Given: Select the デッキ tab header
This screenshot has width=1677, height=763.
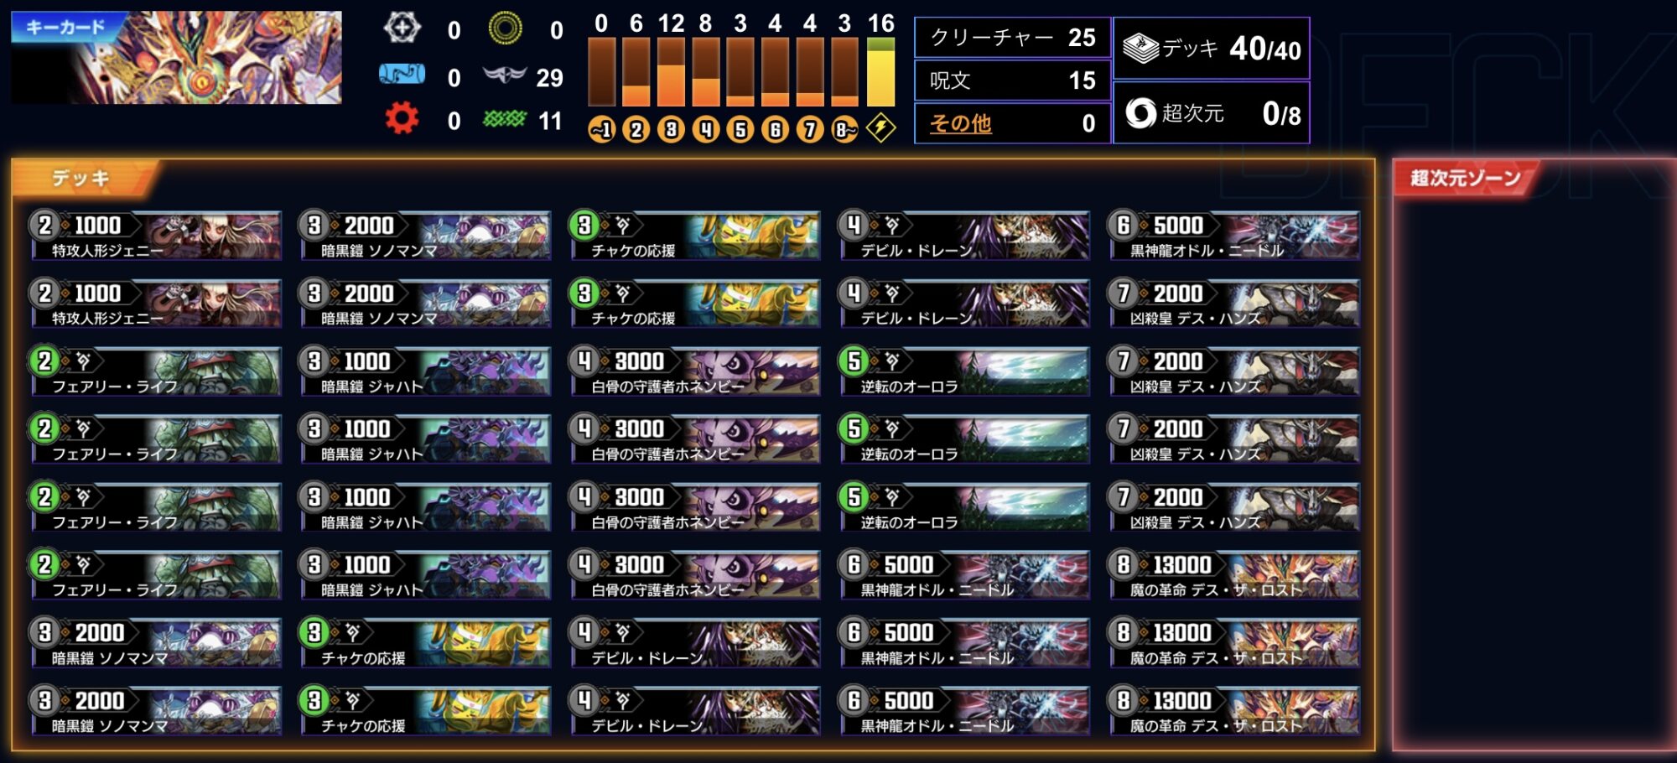Looking at the screenshot, I should pos(85,178).
